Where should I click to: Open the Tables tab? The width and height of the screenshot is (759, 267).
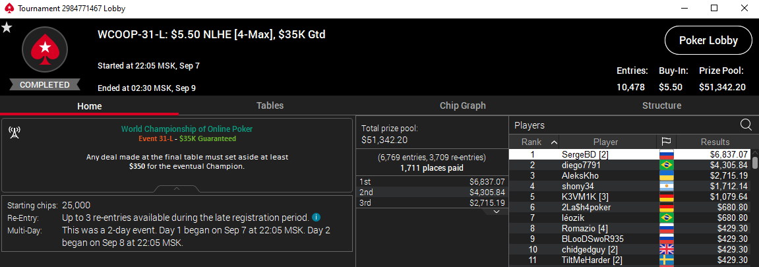(x=270, y=105)
